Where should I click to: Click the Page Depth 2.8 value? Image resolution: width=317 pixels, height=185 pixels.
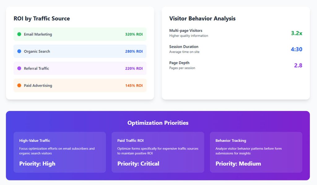pyautogui.click(x=298, y=66)
